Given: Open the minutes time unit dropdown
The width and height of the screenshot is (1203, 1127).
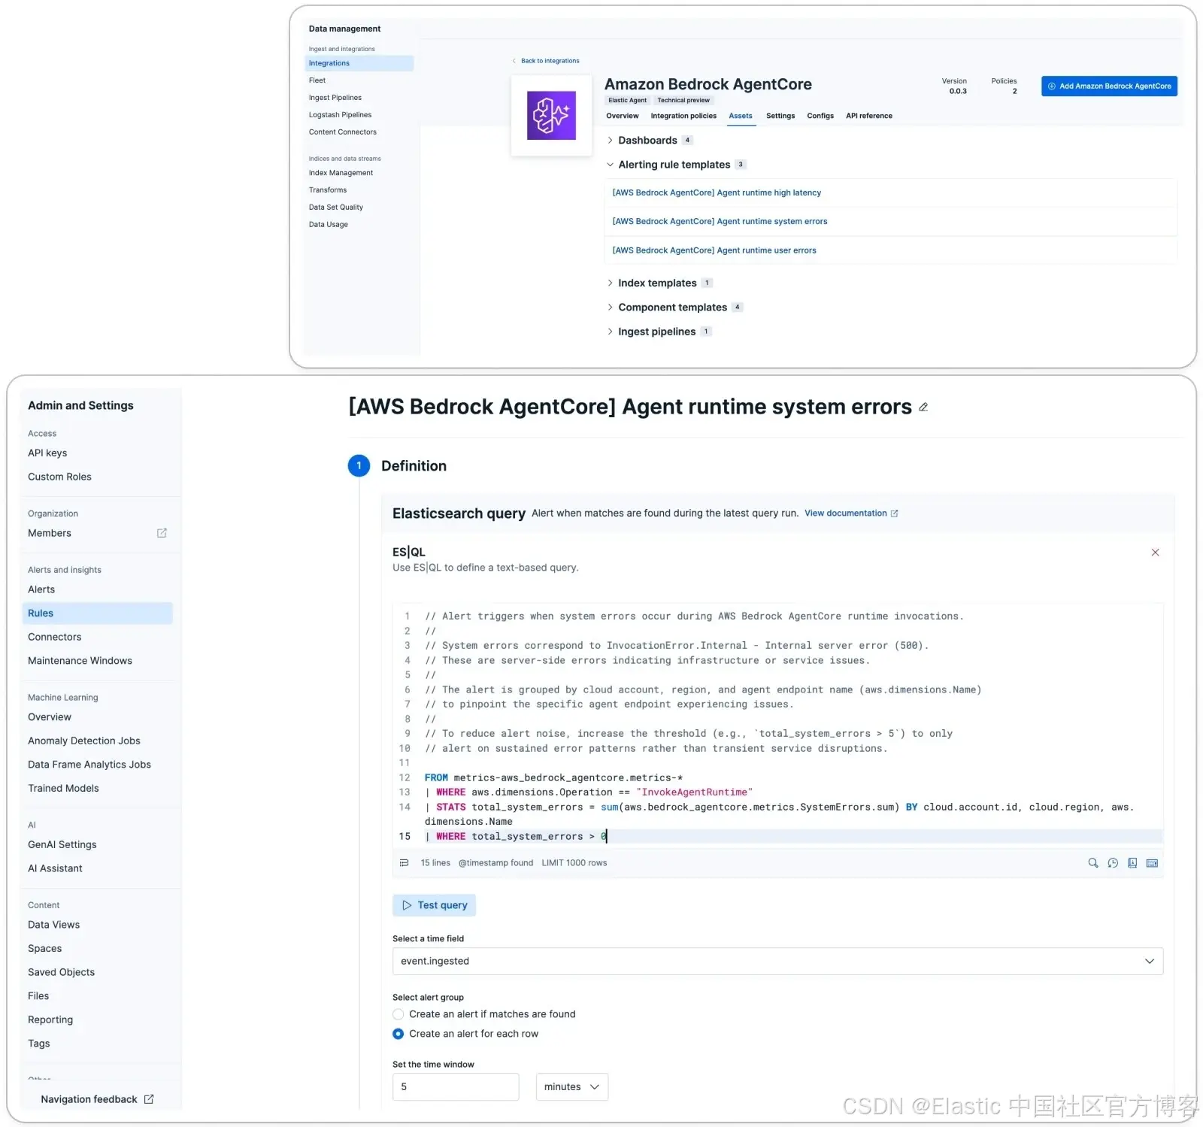Looking at the screenshot, I should point(571,1087).
